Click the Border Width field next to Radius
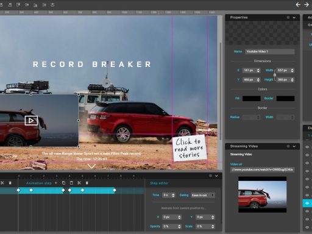Viewport: 312px width, 234px height. click(285, 118)
